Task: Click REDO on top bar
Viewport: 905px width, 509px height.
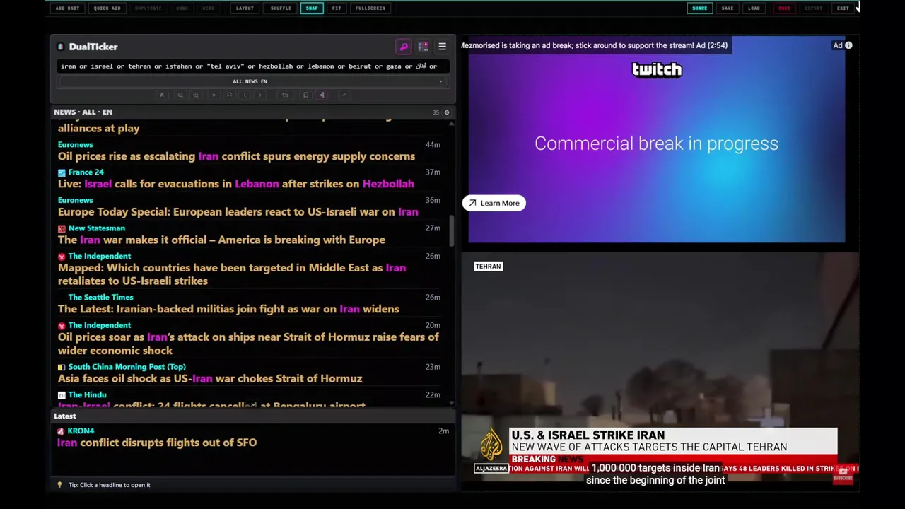Action: (209, 8)
